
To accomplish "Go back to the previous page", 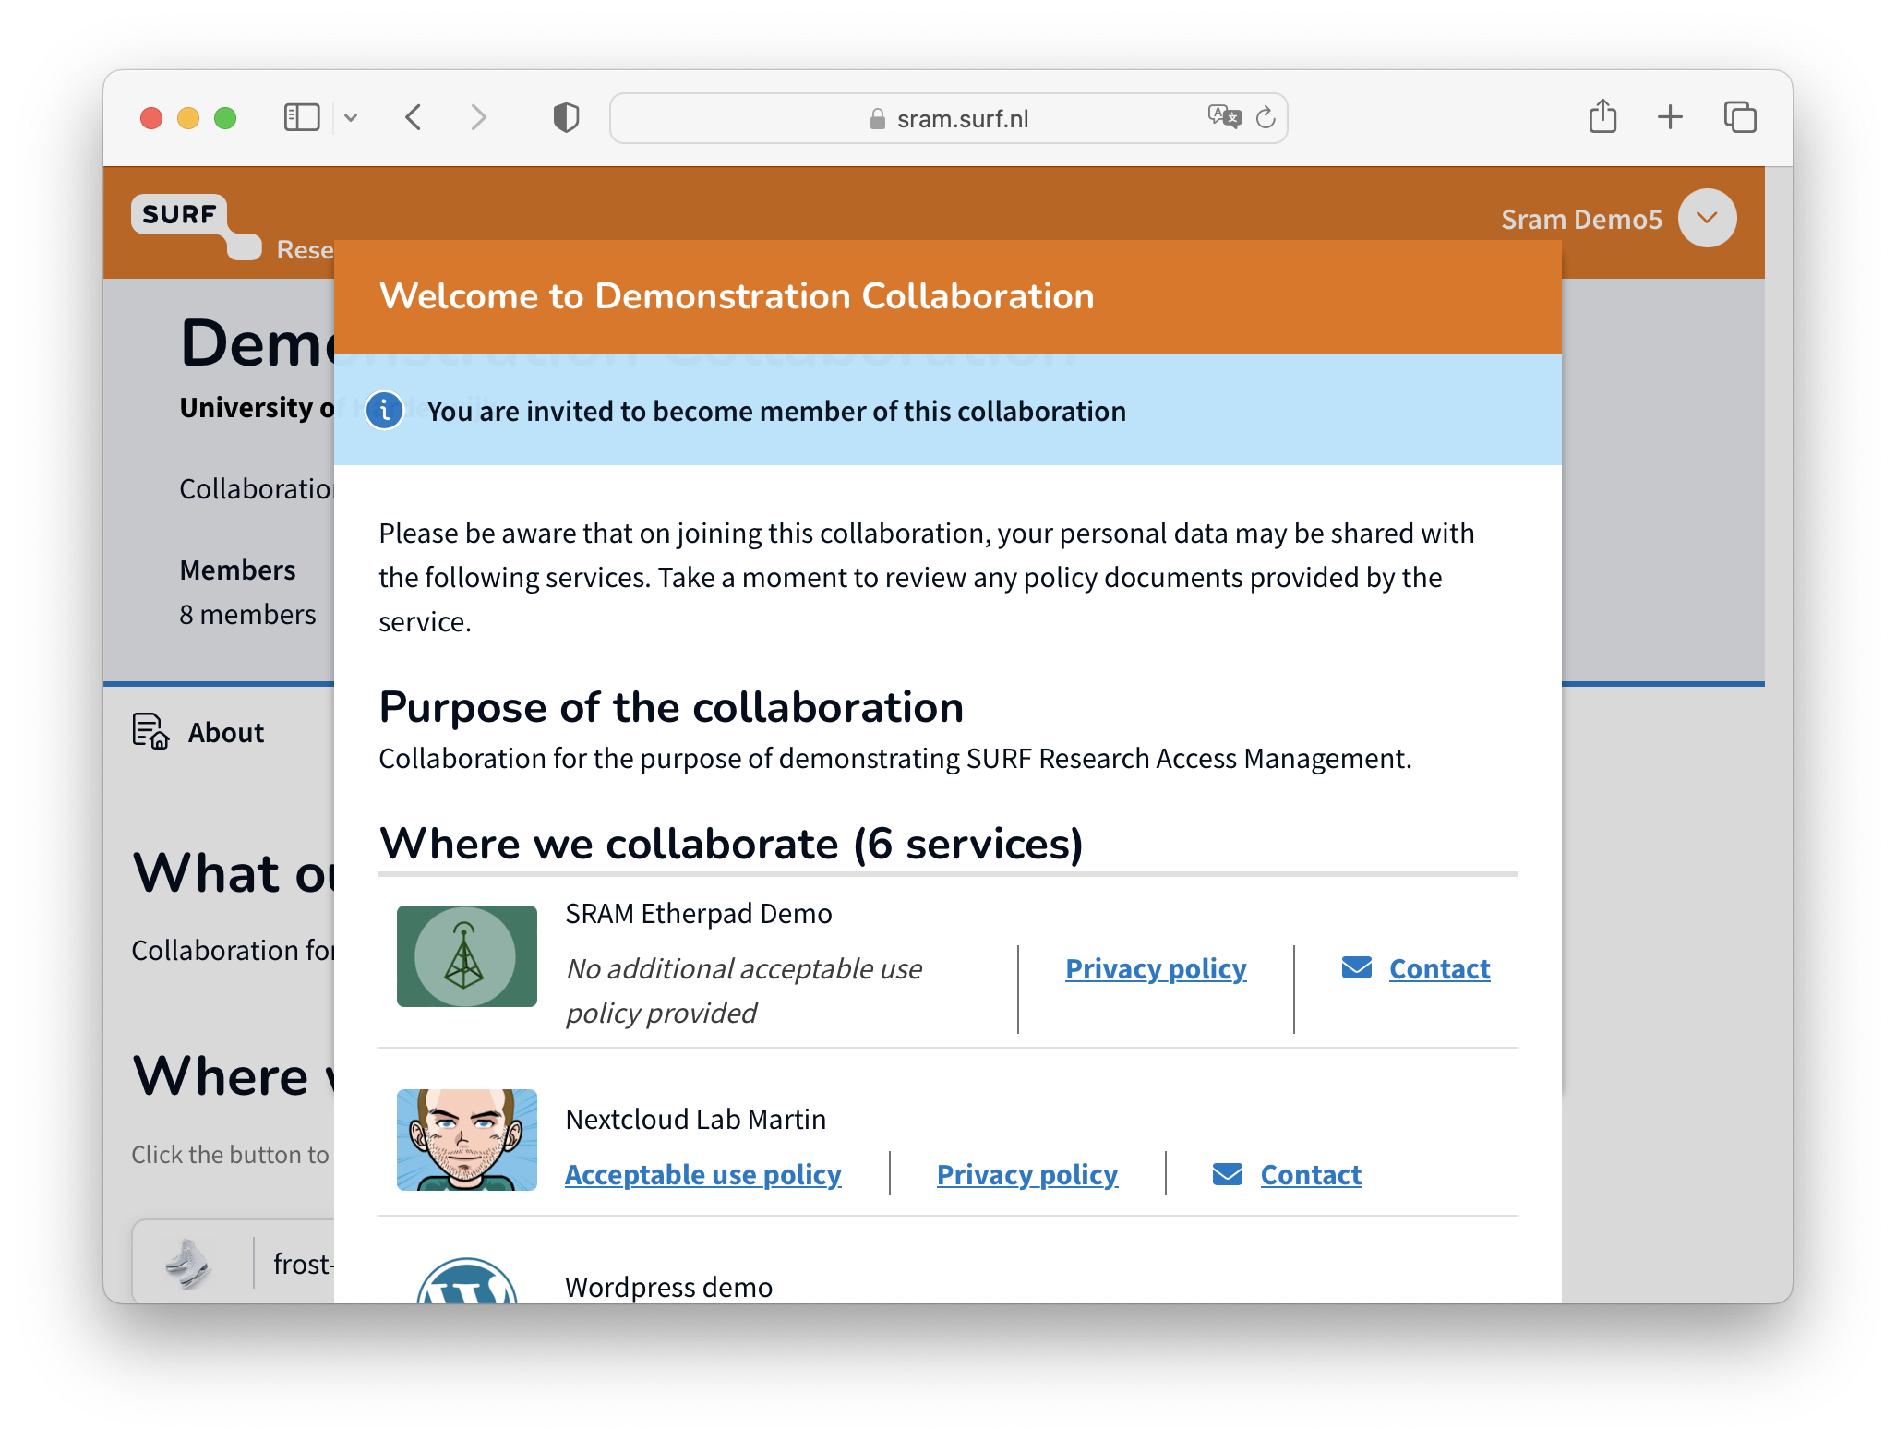I will pos(414,117).
